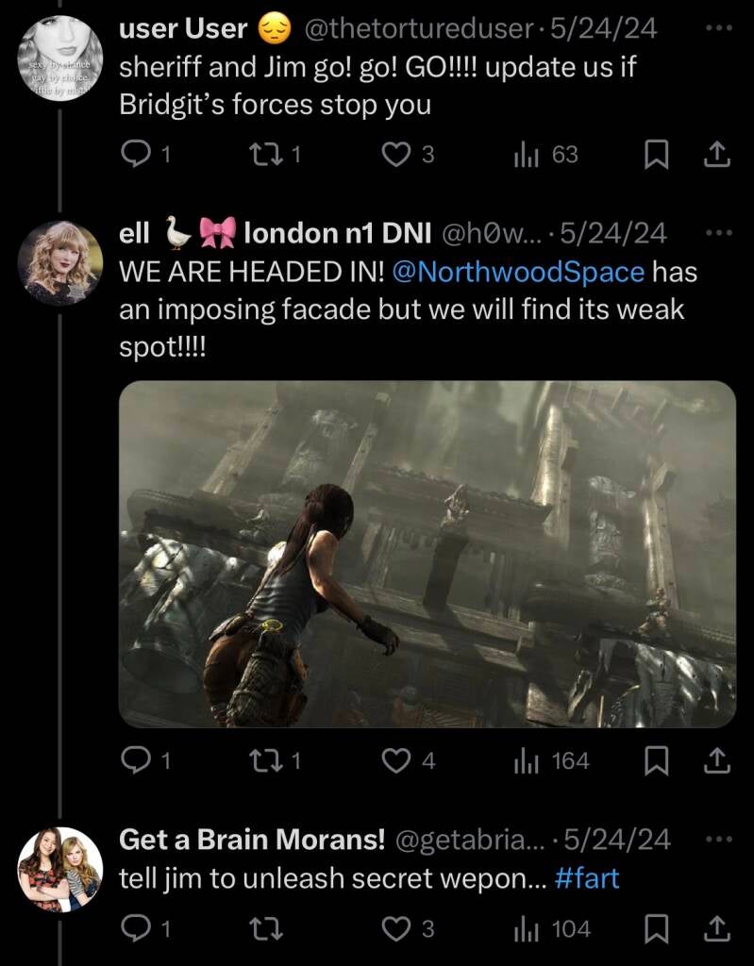Open the @NorthwoodSpace mention link
754x966 pixels.
(x=516, y=273)
